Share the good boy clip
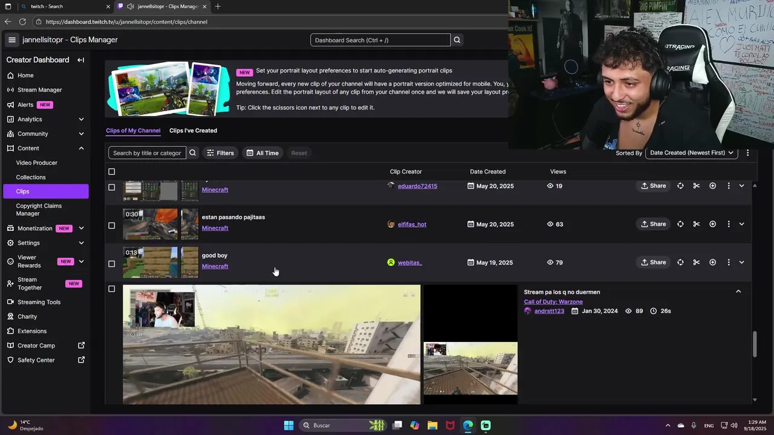774x435 pixels. [653, 262]
